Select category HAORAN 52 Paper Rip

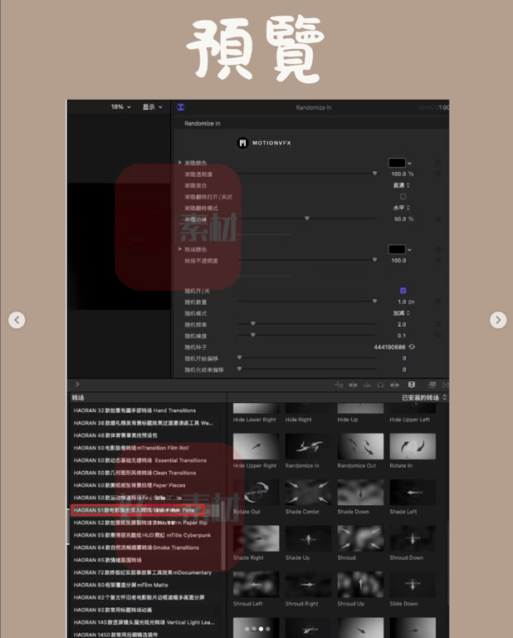point(140,523)
